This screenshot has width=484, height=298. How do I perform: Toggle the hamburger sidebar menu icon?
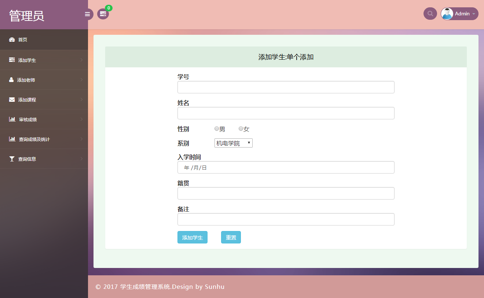(x=87, y=14)
